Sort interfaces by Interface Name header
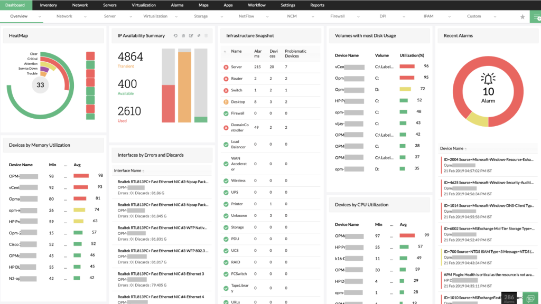The height and width of the screenshot is (304, 541). point(127,170)
